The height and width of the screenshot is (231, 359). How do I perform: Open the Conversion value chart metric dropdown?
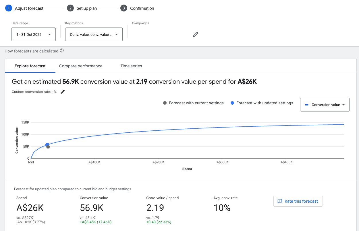coord(325,105)
